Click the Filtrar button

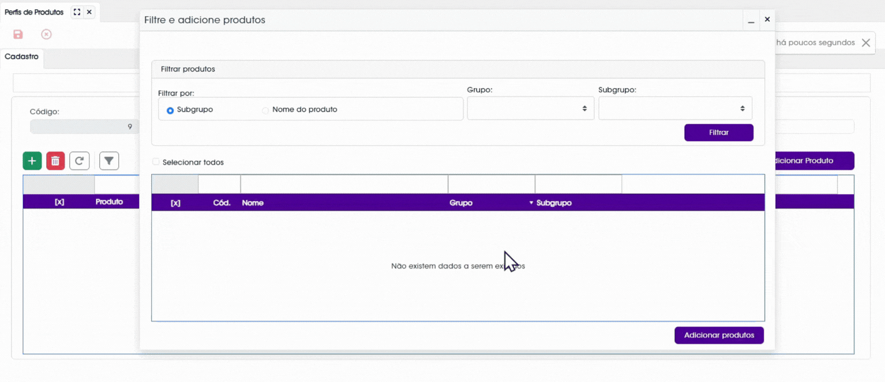tap(719, 133)
